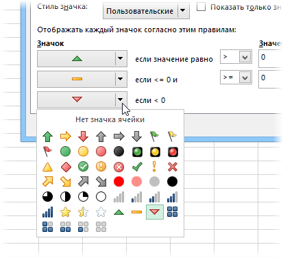
Task: Choose the one filled box icon
Action: coord(83,226)
